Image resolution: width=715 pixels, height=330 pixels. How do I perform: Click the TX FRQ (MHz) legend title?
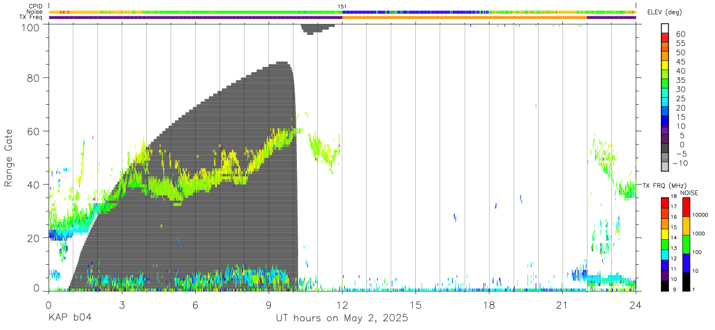663,185
